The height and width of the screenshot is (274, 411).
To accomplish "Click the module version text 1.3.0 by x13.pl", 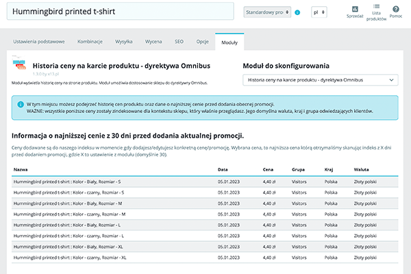I will point(46,74).
